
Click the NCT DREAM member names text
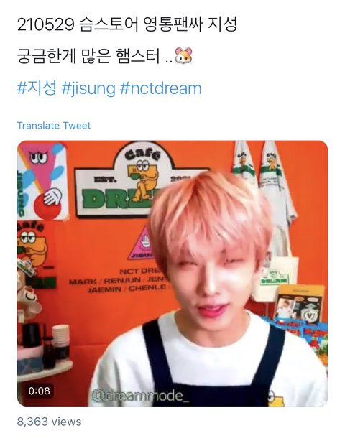[118, 280]
